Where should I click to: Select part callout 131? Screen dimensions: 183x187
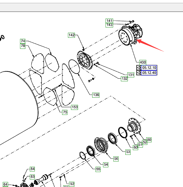pos(131,75)
